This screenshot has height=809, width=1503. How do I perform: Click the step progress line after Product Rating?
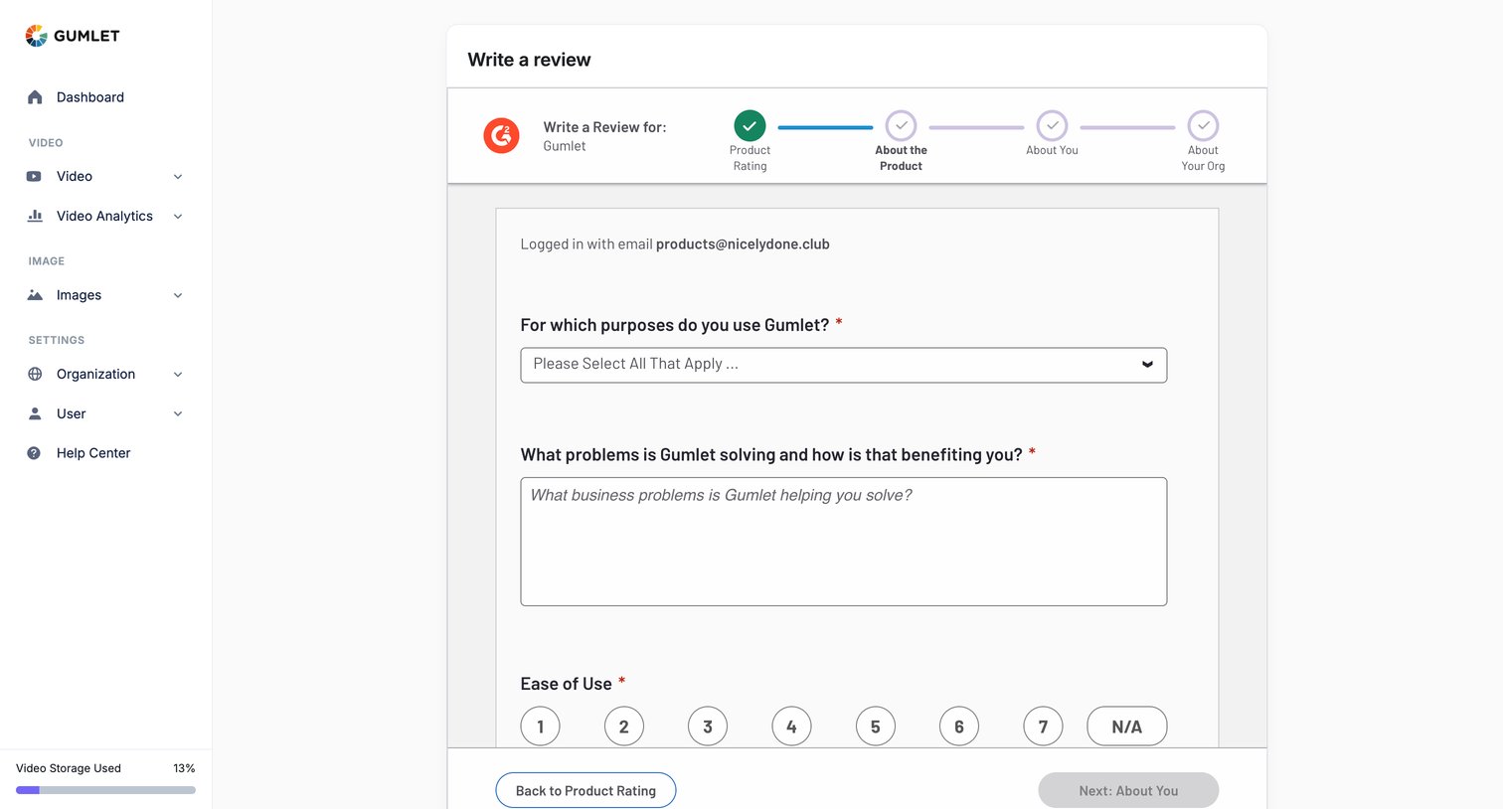click(825, 127)
